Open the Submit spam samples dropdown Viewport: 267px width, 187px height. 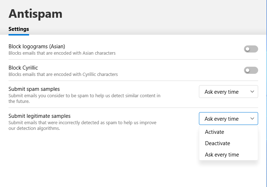228,92
